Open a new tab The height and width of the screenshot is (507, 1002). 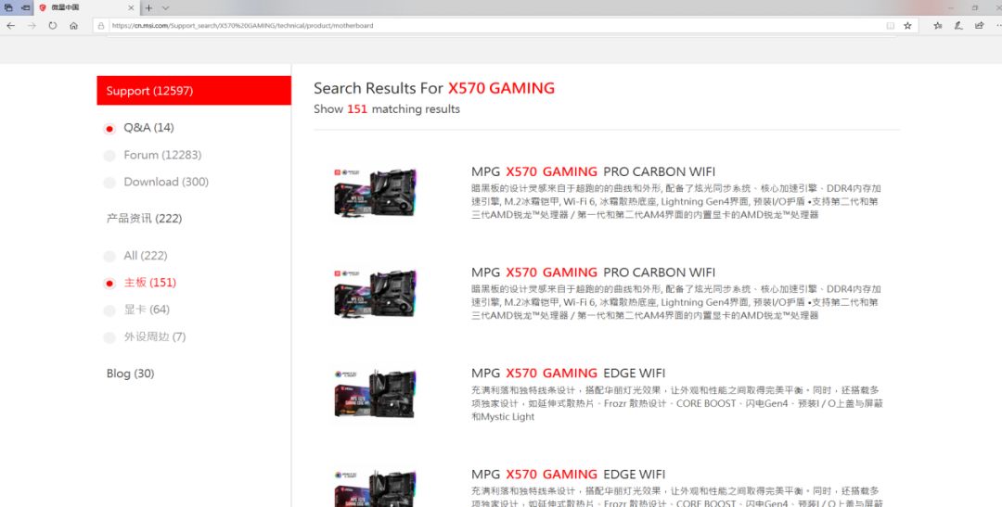tap(148, 7)
